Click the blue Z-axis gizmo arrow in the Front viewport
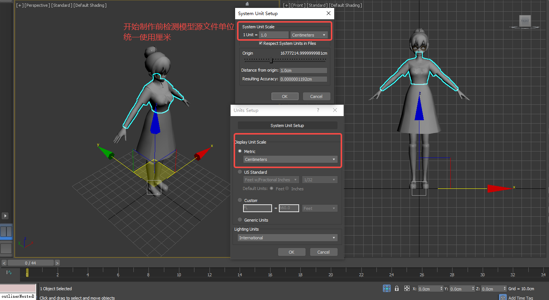549x300 pixels. [419, 108]
